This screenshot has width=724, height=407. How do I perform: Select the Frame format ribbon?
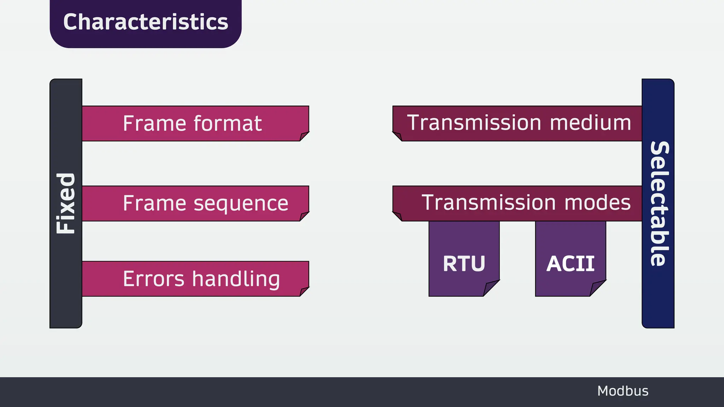[x=195, y=123]
